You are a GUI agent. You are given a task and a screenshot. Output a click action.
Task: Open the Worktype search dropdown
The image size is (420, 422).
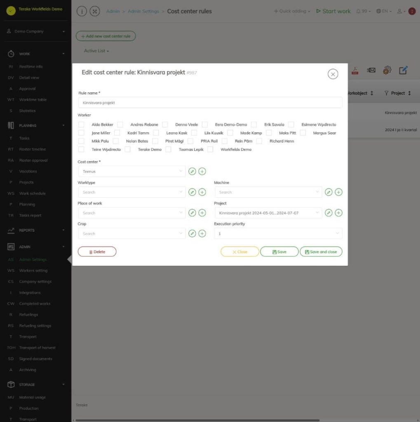(132, 192)
